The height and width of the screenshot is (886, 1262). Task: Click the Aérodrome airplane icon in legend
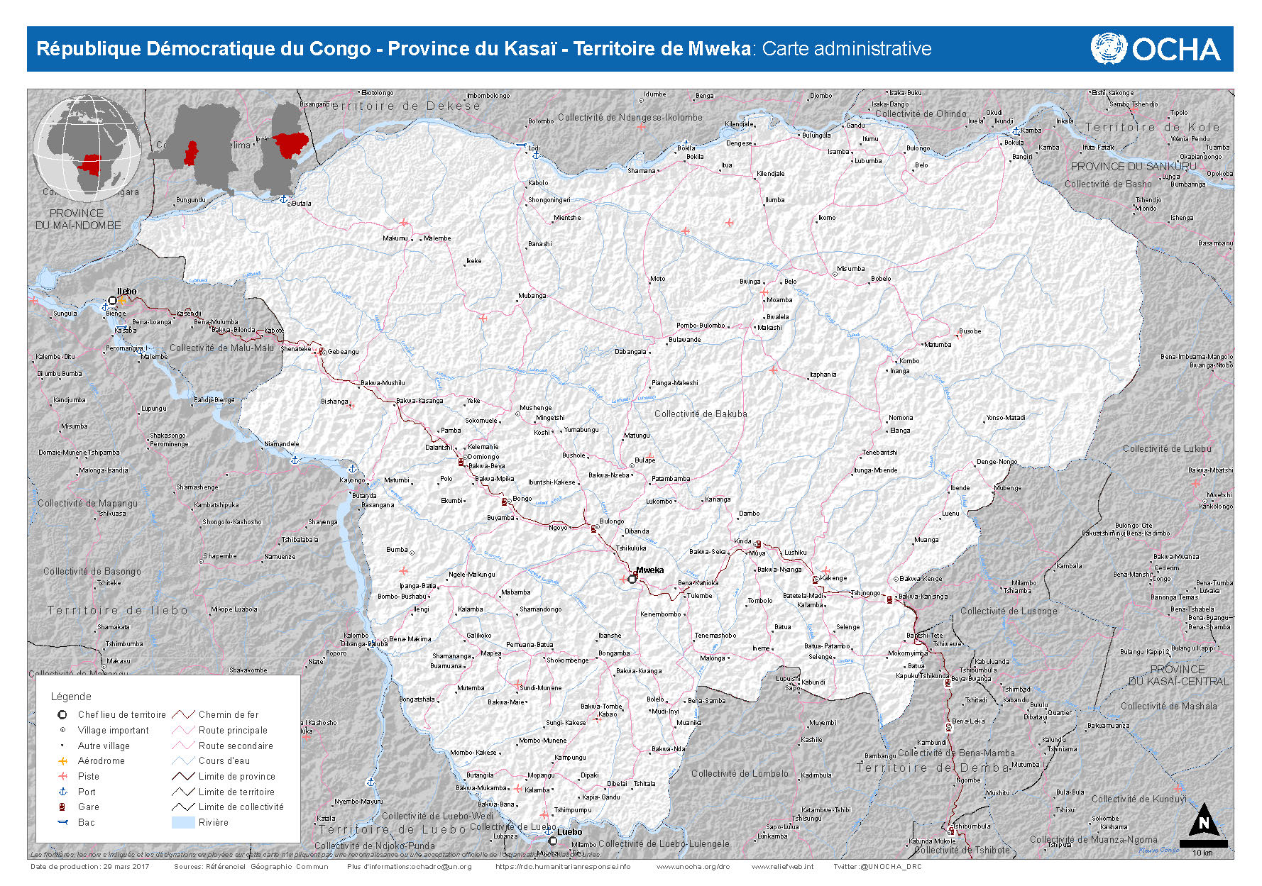(x=62, y=760)
